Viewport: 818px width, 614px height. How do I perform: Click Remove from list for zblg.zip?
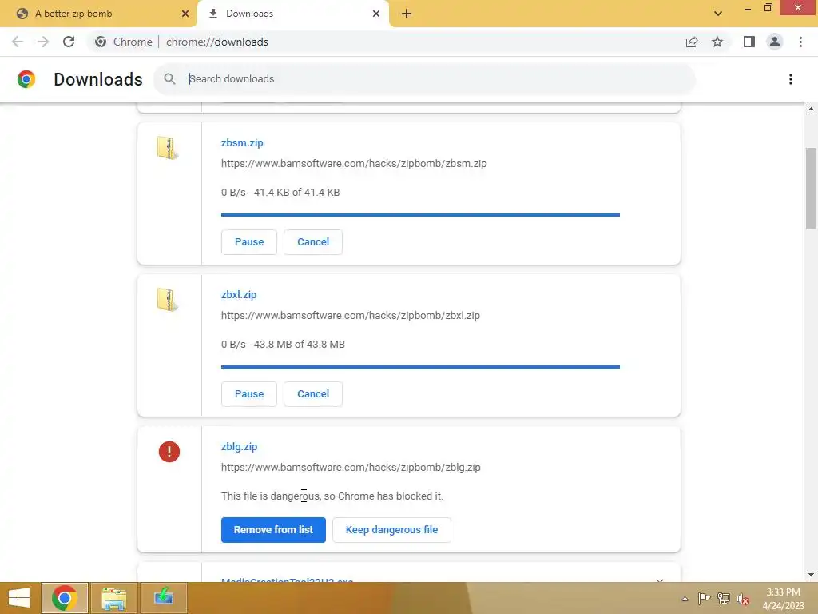click(273, 530)
